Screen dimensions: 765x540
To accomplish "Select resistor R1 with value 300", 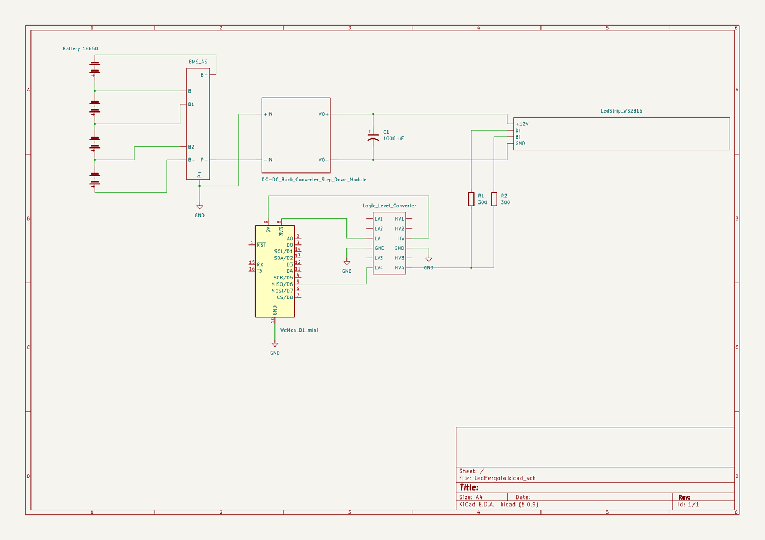I will click(471, 200).
